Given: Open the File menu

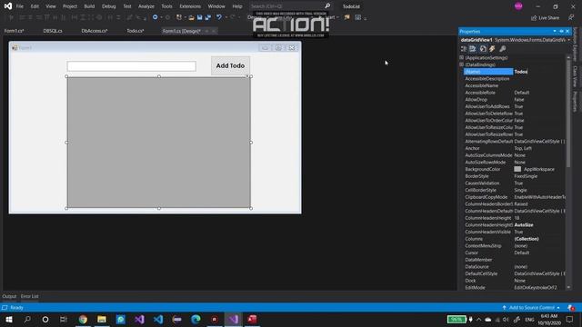Looking at the screenshot, I should (x=20, y=6).
